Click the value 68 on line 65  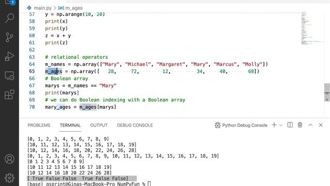(251, 71)
